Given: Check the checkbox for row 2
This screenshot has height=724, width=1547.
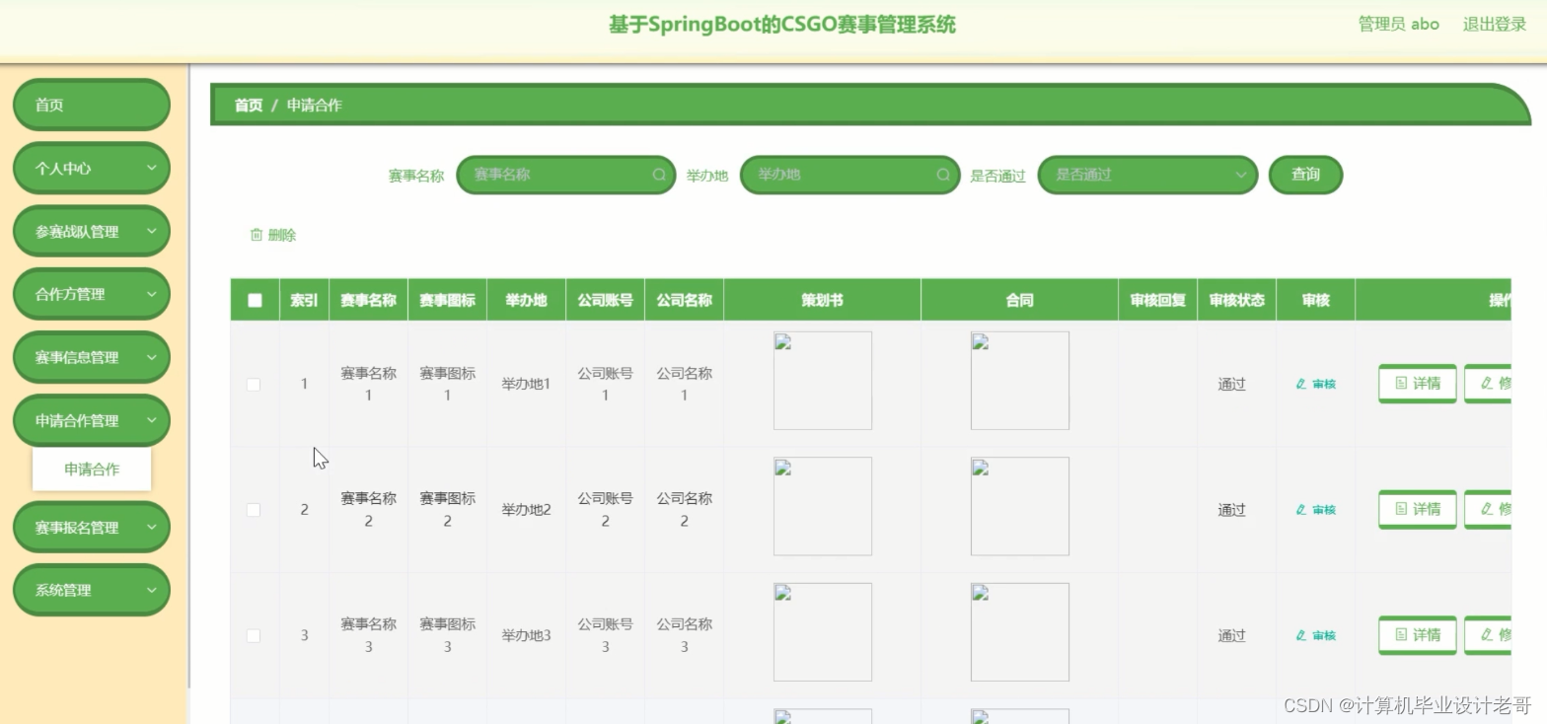Looking at the screenshot, I should (254, 510).
